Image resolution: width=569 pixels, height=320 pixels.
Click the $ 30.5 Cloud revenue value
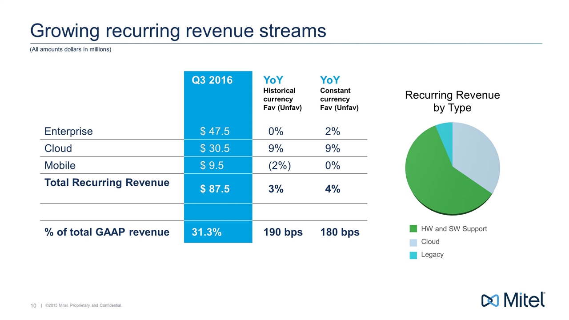[215, 148]
